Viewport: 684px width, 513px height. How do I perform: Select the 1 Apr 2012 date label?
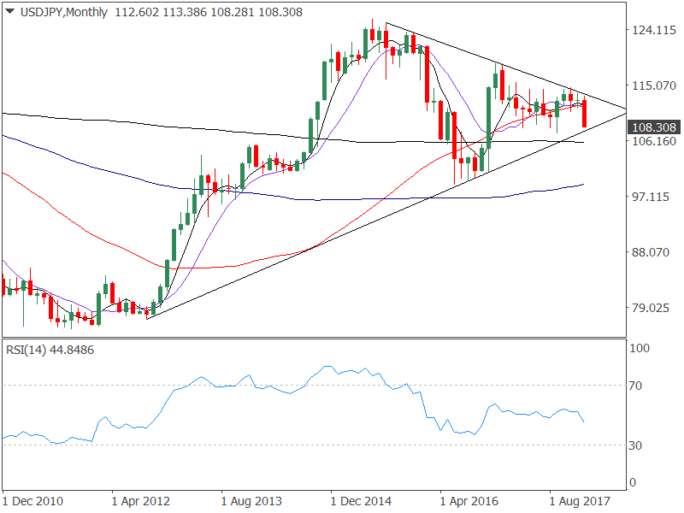point(141,501)
